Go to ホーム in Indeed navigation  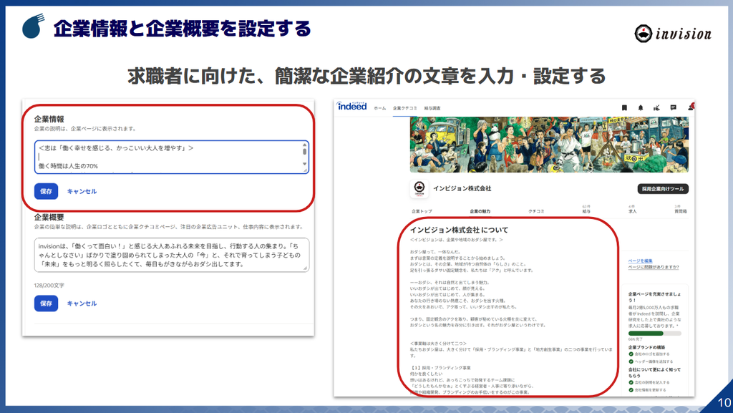[380, 108]
